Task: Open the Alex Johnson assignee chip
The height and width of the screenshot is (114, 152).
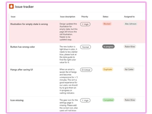Action: pyautogui.click(x=131, y=24)
